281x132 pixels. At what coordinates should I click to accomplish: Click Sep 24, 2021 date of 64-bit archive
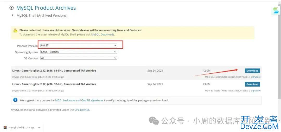tap(155, 71)
